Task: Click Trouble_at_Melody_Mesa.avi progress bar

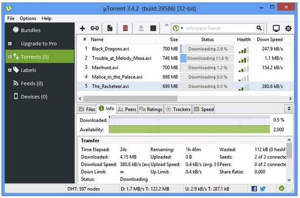Action: coord(207,58)
